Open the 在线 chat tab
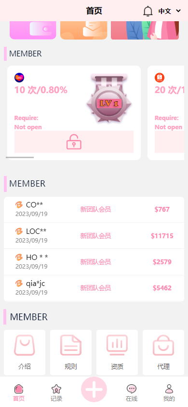 point(132,393)
